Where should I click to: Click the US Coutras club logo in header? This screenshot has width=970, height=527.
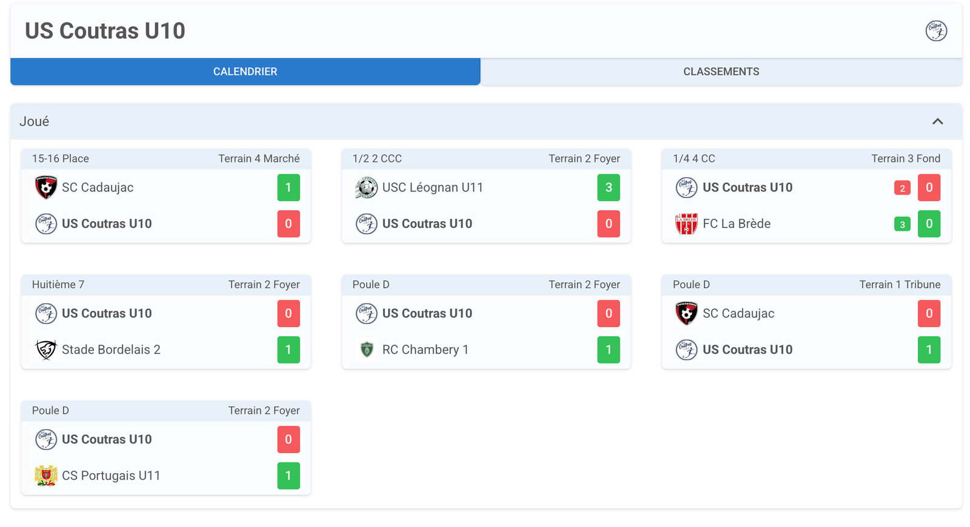[x=936, y=31]
